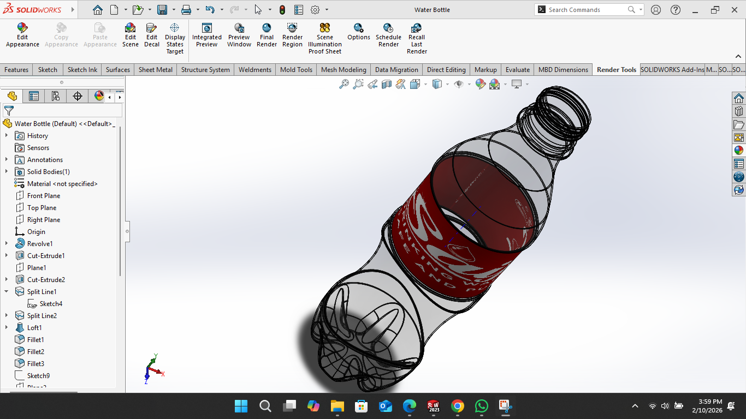746x419 pixels.
Task: Click the Schedule Render icon
Action: [388, 35]
